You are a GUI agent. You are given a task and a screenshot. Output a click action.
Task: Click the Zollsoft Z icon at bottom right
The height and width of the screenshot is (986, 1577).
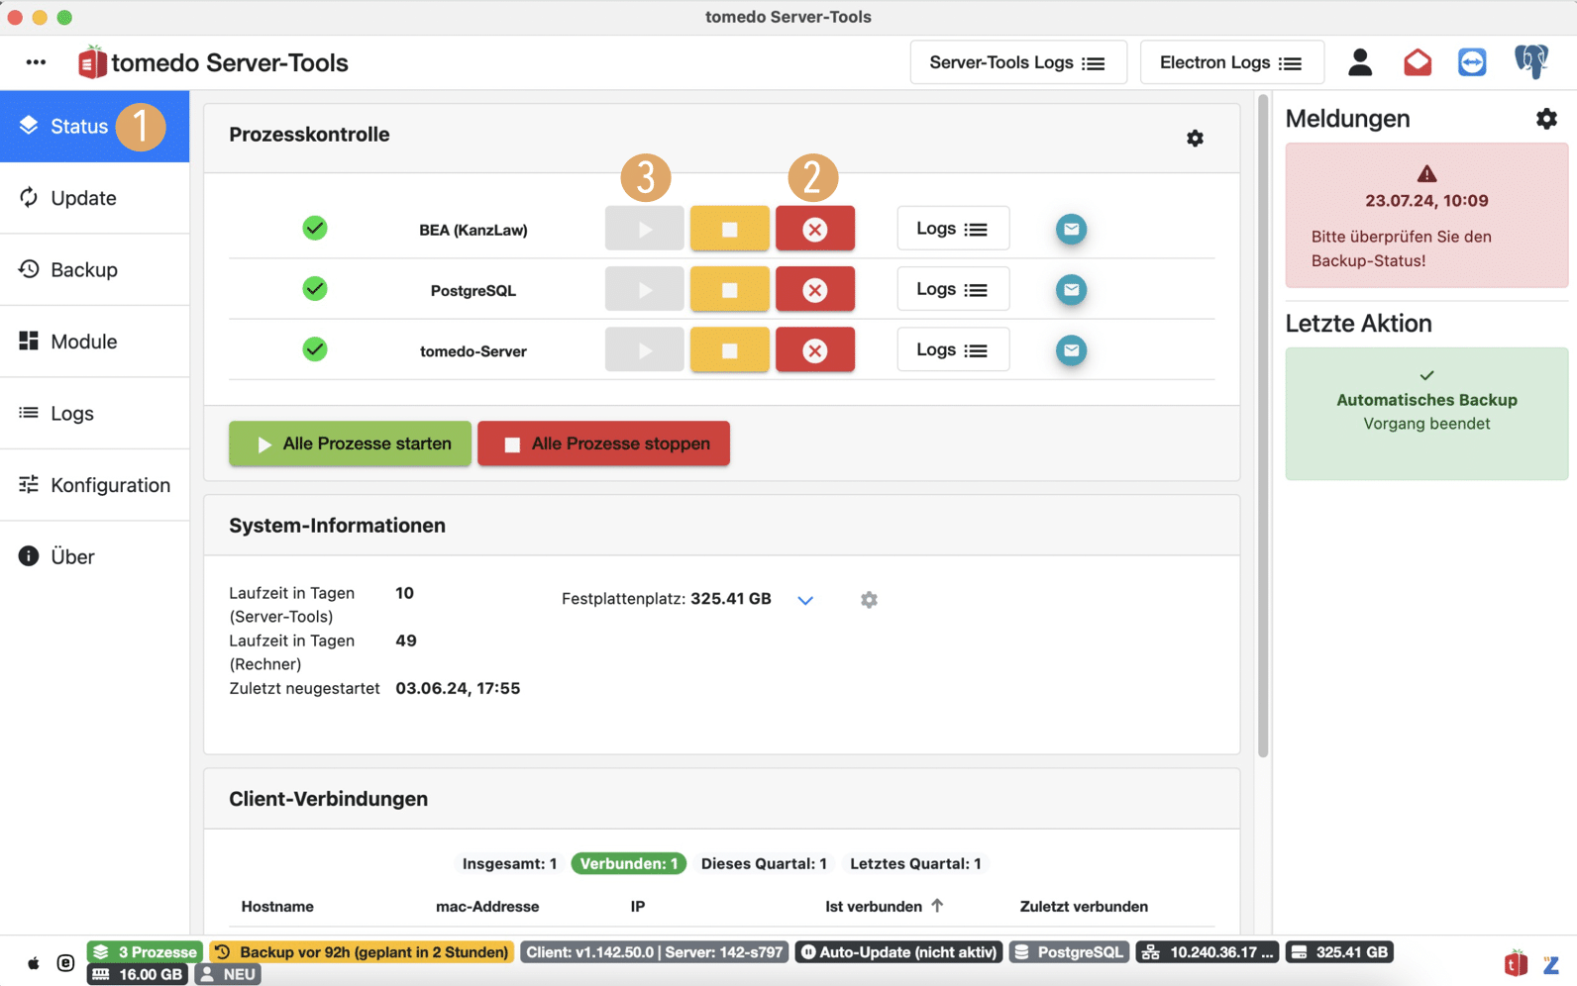click(x=1551, y=964)
